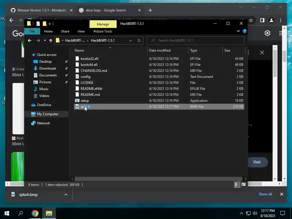
Task: Open the Share ribbon tab
Action: [65, 31]
